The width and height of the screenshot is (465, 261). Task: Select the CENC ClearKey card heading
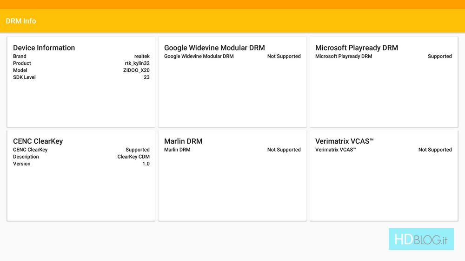[x=38, y=141]
